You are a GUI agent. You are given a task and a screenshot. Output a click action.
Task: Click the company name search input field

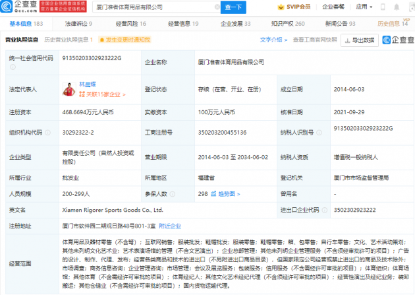click(156, 7)
